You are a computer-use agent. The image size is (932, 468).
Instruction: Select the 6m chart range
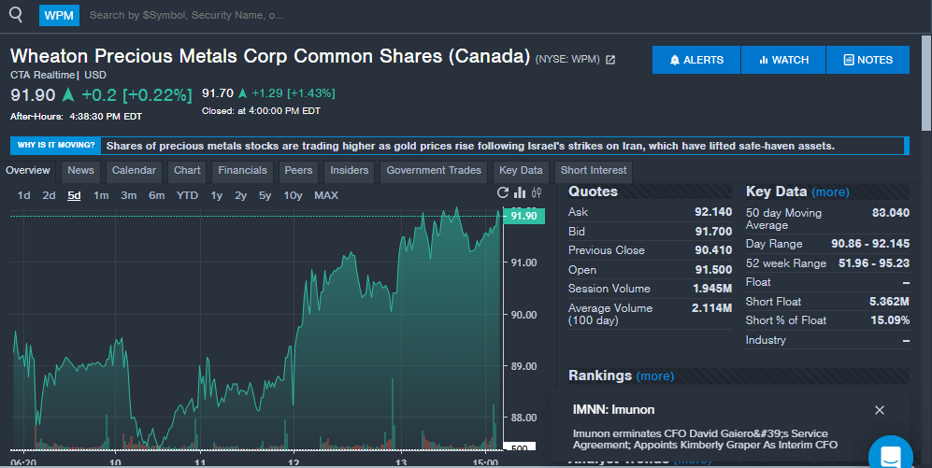[157, 195]
